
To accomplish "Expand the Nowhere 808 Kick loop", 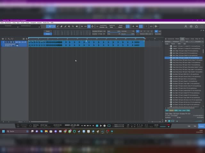I will [x=169, y=74].
